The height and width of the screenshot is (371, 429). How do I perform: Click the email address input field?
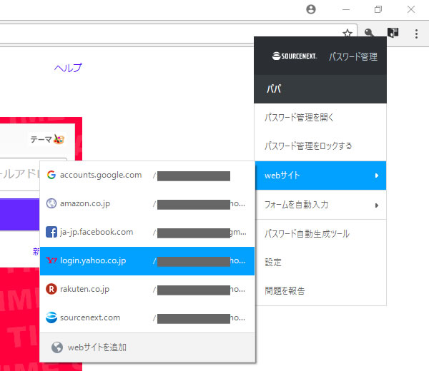click(x=20, y=174)
